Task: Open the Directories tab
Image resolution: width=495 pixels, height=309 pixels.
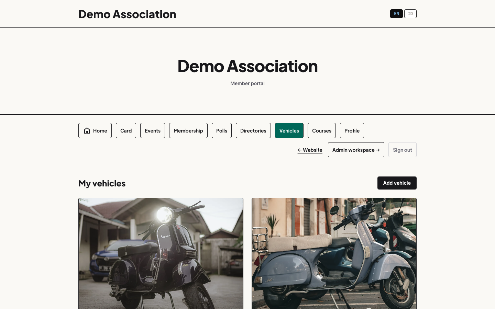Action: pyautogui.click(x=253, y=130)
